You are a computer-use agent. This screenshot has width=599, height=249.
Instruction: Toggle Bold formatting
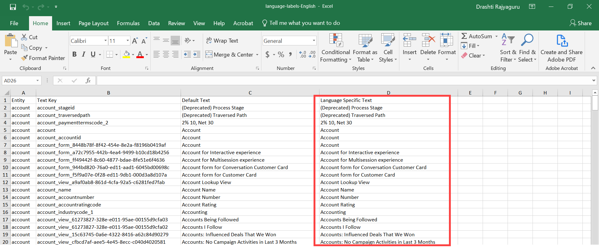pyautogui.click(x=74, y=54)
